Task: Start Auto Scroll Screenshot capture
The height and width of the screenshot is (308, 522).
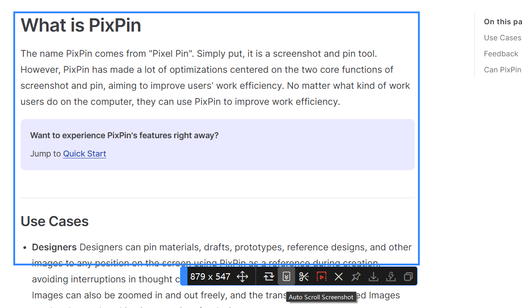Action: tap(286, 276)
